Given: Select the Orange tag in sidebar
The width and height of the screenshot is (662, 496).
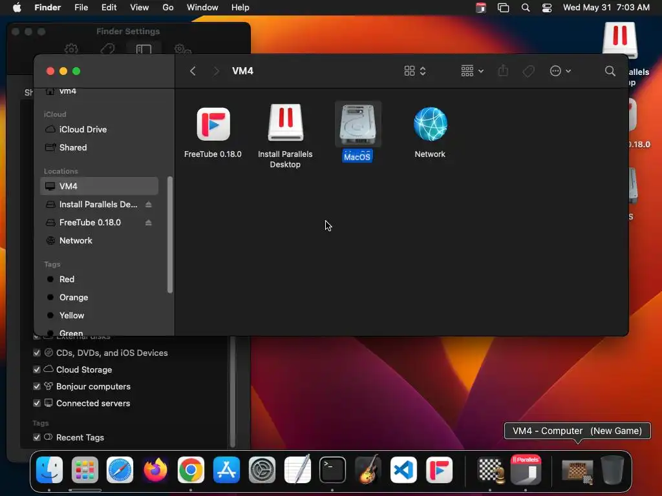Looking at the screenshot, I should 99,297.
